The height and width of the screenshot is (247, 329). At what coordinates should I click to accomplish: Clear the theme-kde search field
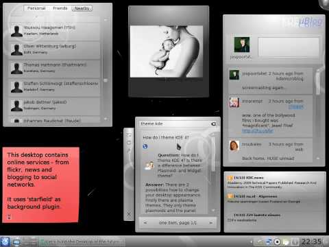pyautogui.click(x=213, y=123)
